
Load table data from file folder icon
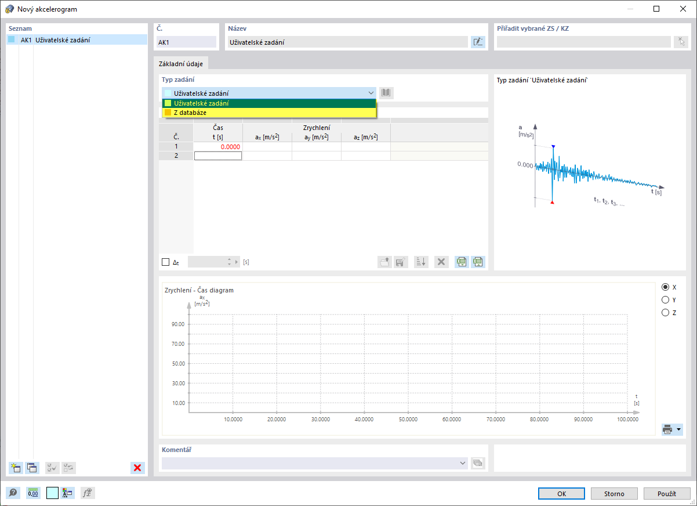[x=384, y=262]
